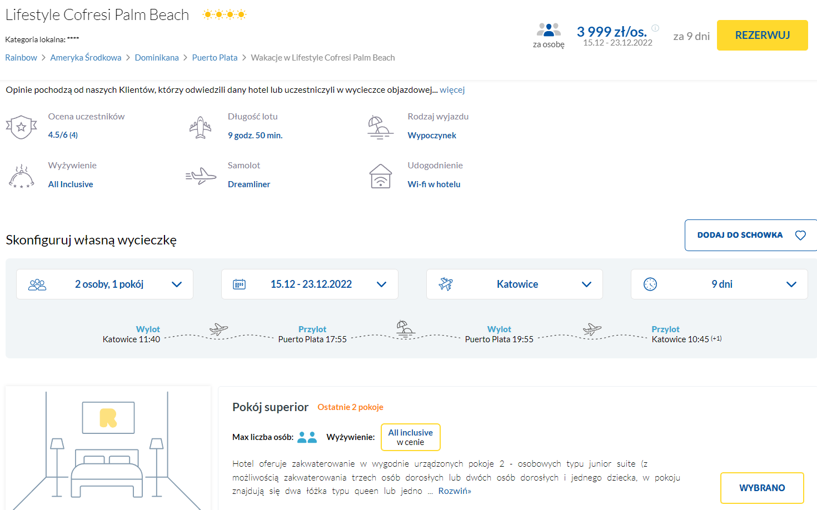Open the Katowice departure airport dropdown
The height and width of the screenshot is (510, 817).
tap(514, 284)
